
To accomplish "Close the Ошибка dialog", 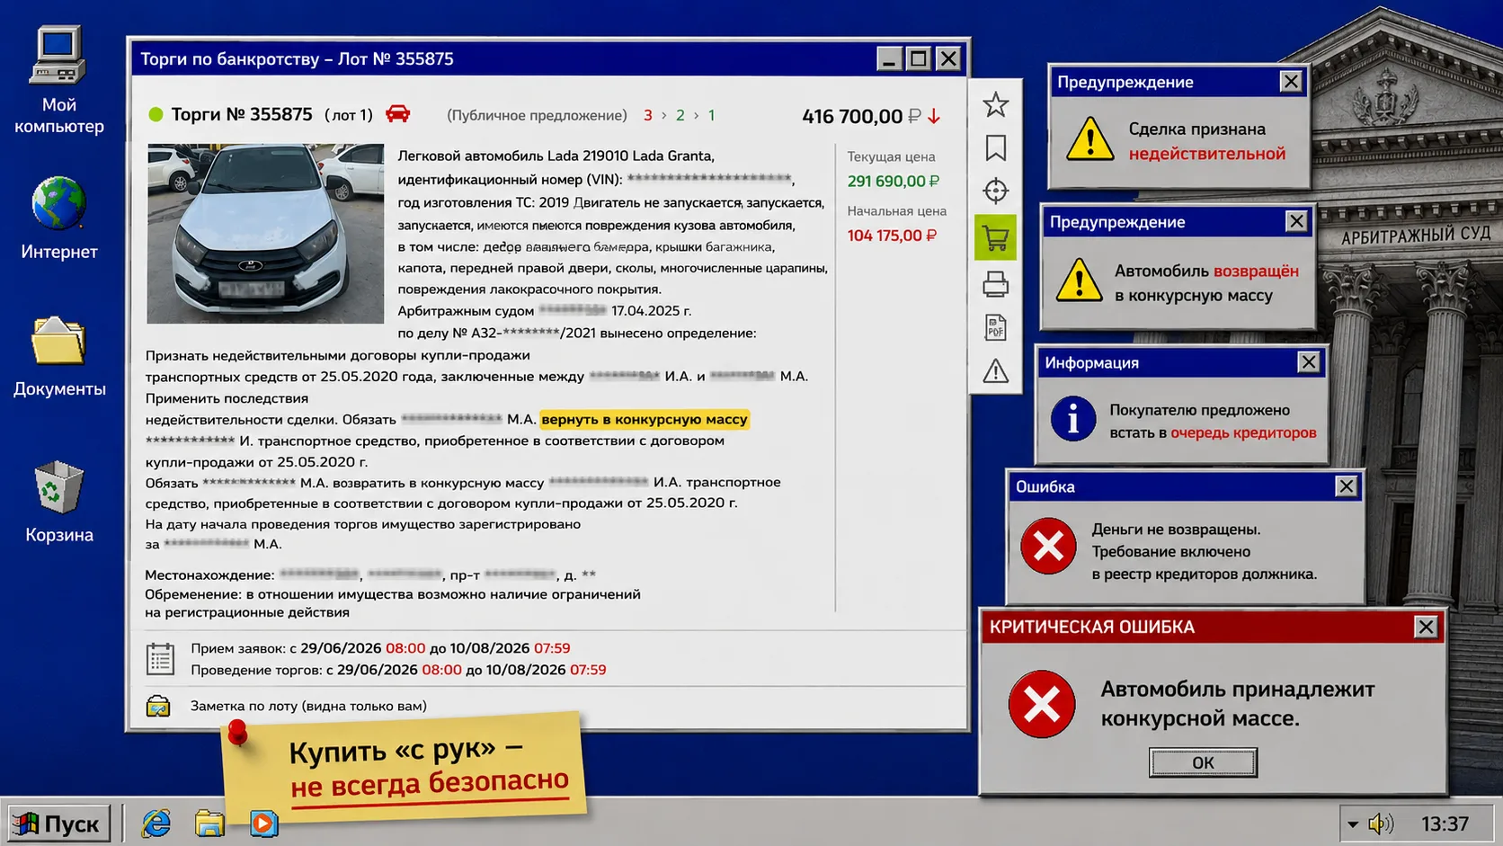I will pyautogui.click(x=1346, y=486).
